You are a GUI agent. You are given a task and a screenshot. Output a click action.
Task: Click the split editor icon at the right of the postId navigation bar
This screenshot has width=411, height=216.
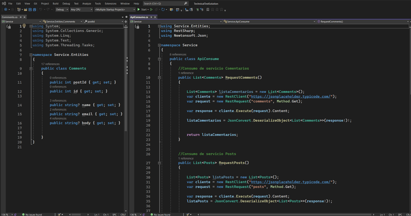(126, 21)
